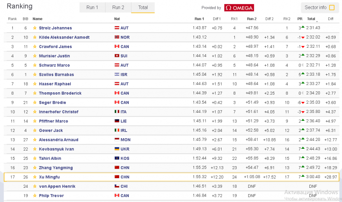Toggle the star next to Crawford James
This screenshot has width=342, height=202.
coord(34,47)
